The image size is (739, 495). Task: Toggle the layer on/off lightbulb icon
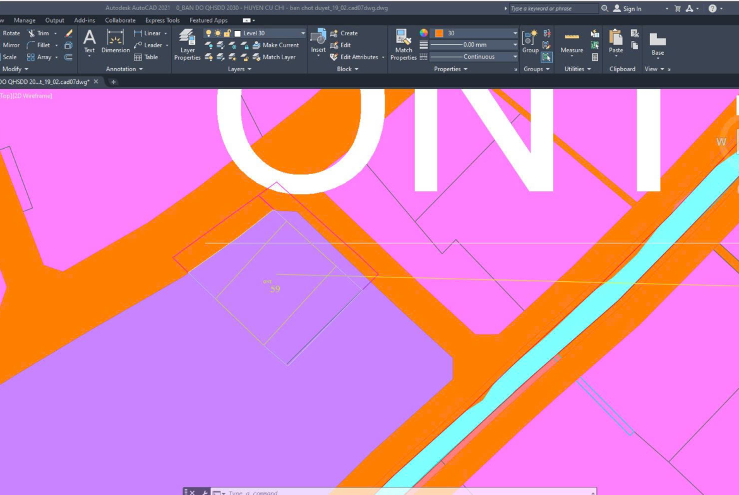208,33
